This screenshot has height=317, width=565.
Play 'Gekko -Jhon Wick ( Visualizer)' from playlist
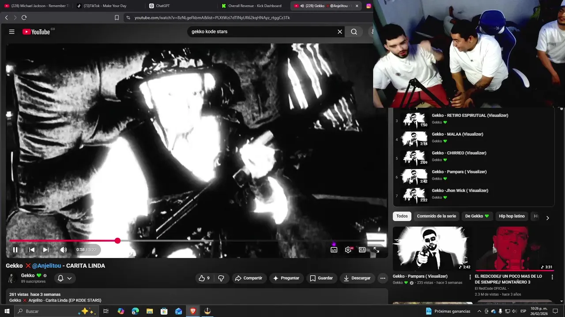point(473,195)
